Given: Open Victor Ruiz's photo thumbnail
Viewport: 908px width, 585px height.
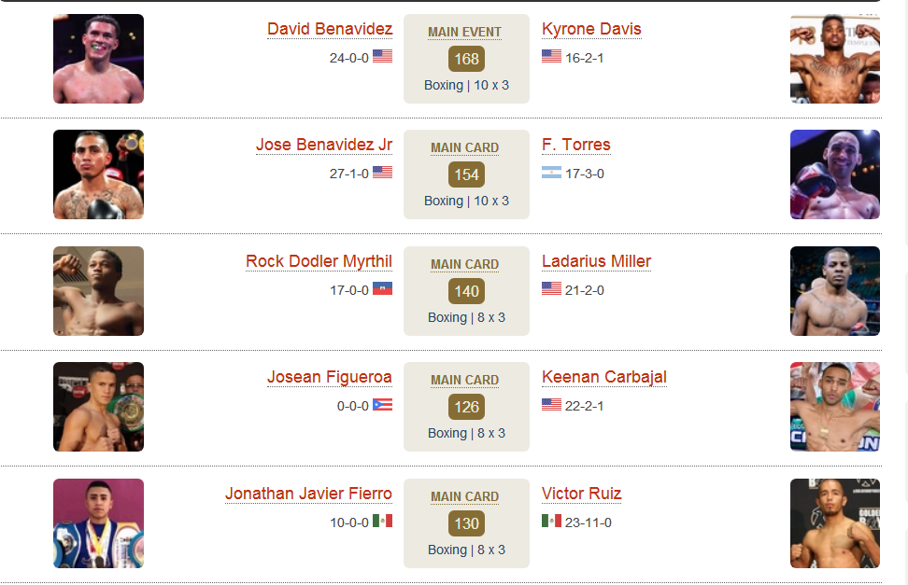Looking at the screenshot, I should coord(835,523).
